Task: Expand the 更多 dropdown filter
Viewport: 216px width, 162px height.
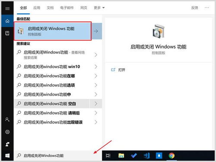Action: pos(99,8)
